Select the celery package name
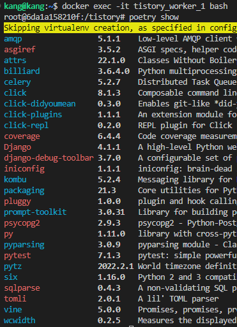The width and height of the screenshot is (237, 327). tap(17, 82)
